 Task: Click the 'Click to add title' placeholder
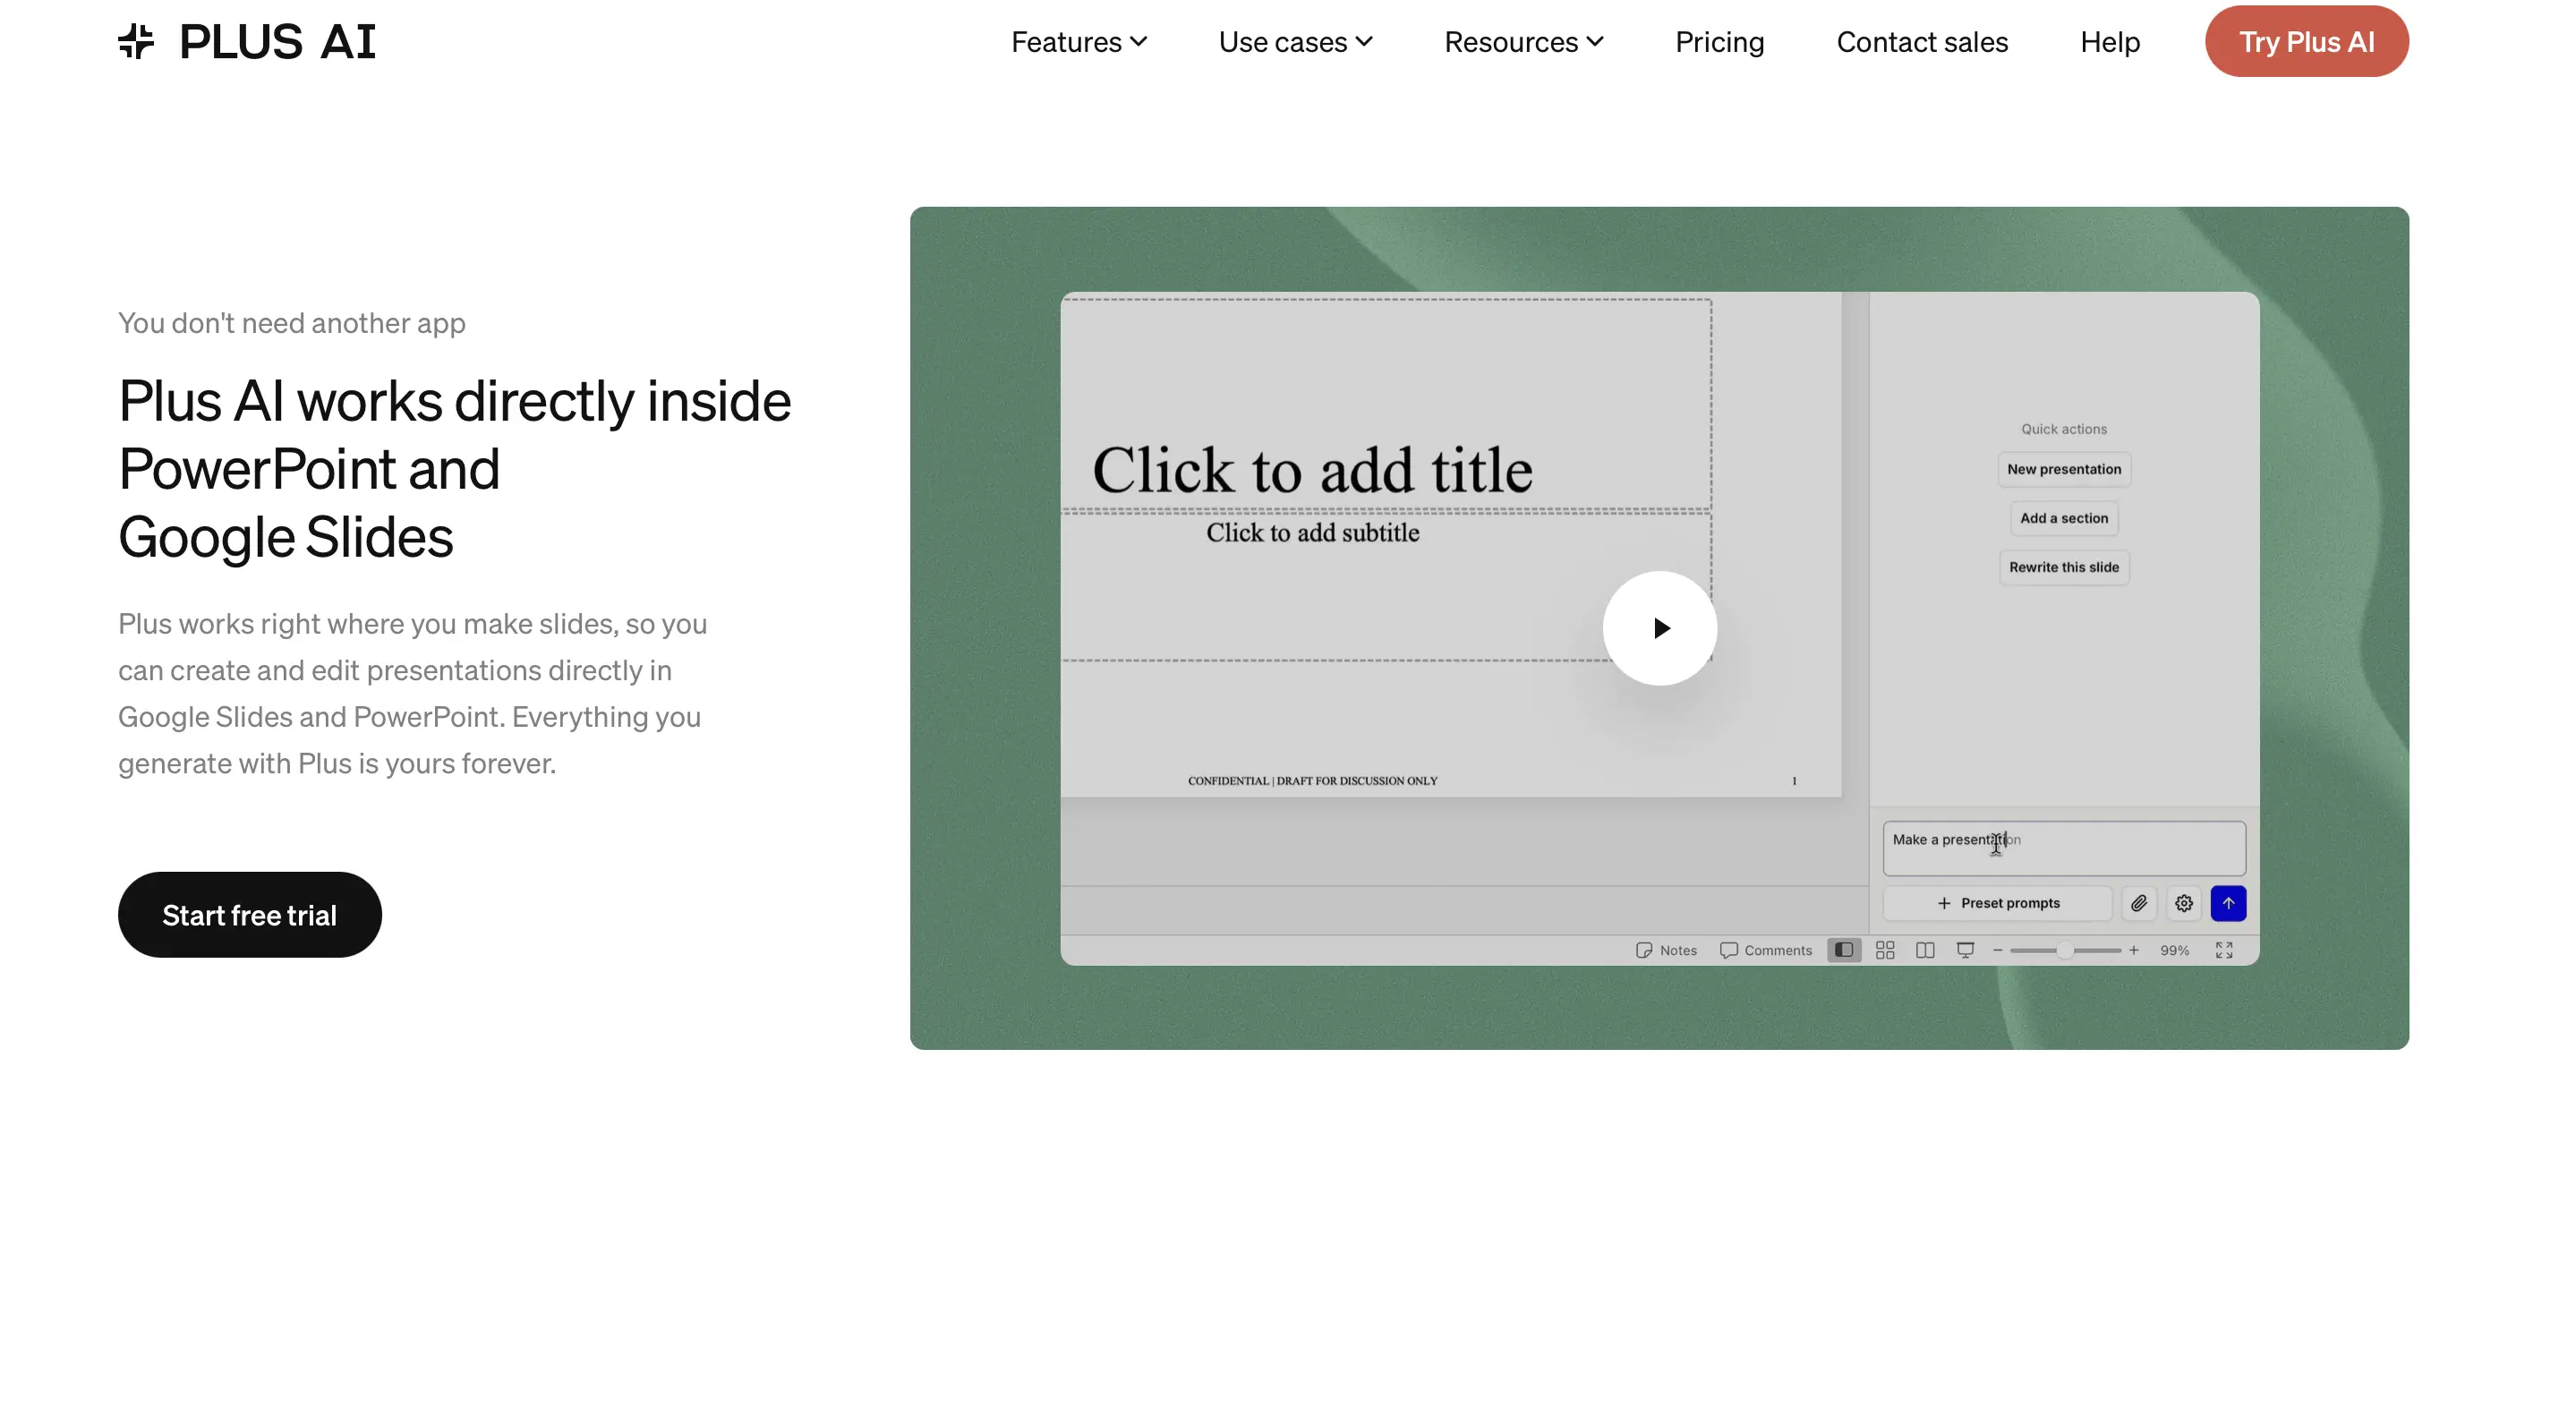[x=1312, y=469]
